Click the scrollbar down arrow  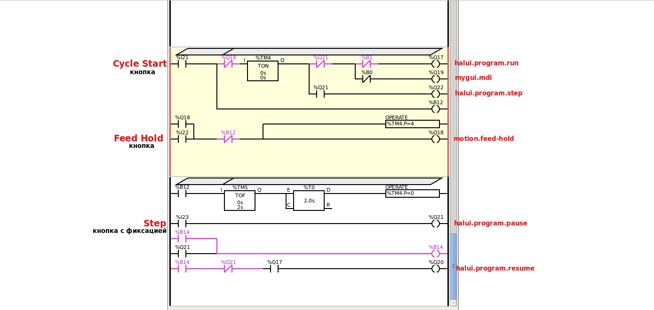tap(454, 303)
